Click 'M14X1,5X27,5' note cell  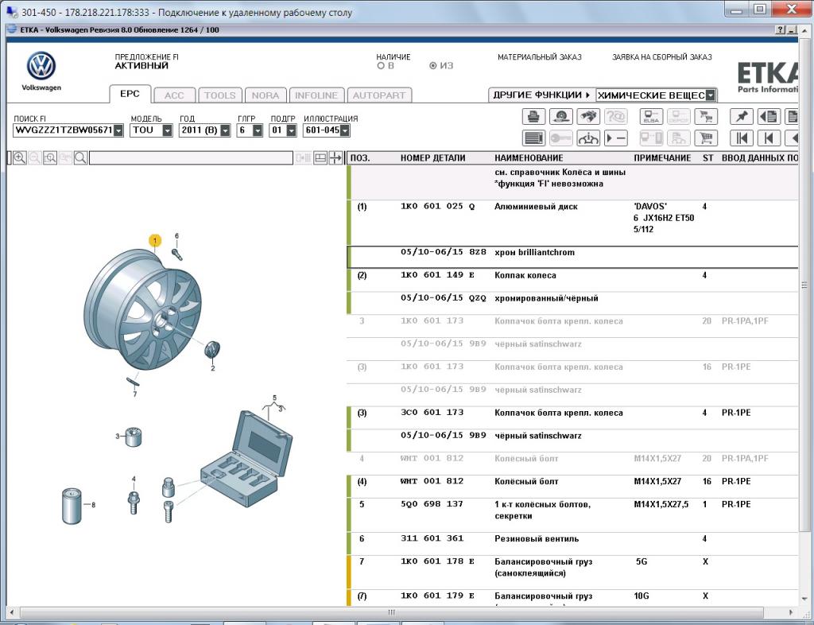pos(661,504)
